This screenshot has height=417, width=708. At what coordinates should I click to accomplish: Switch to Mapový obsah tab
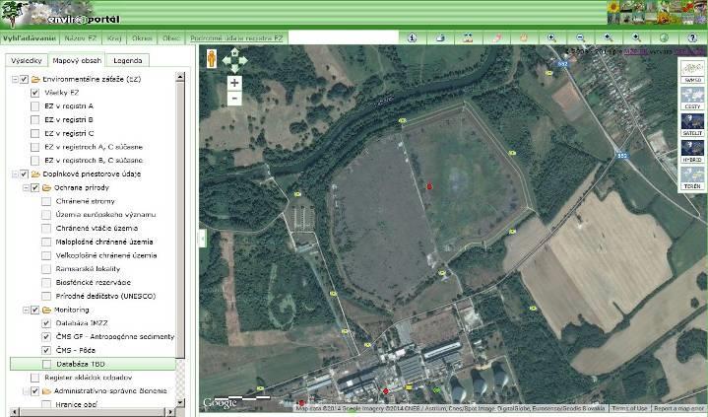pyautogui.click(x=77, y=60)
